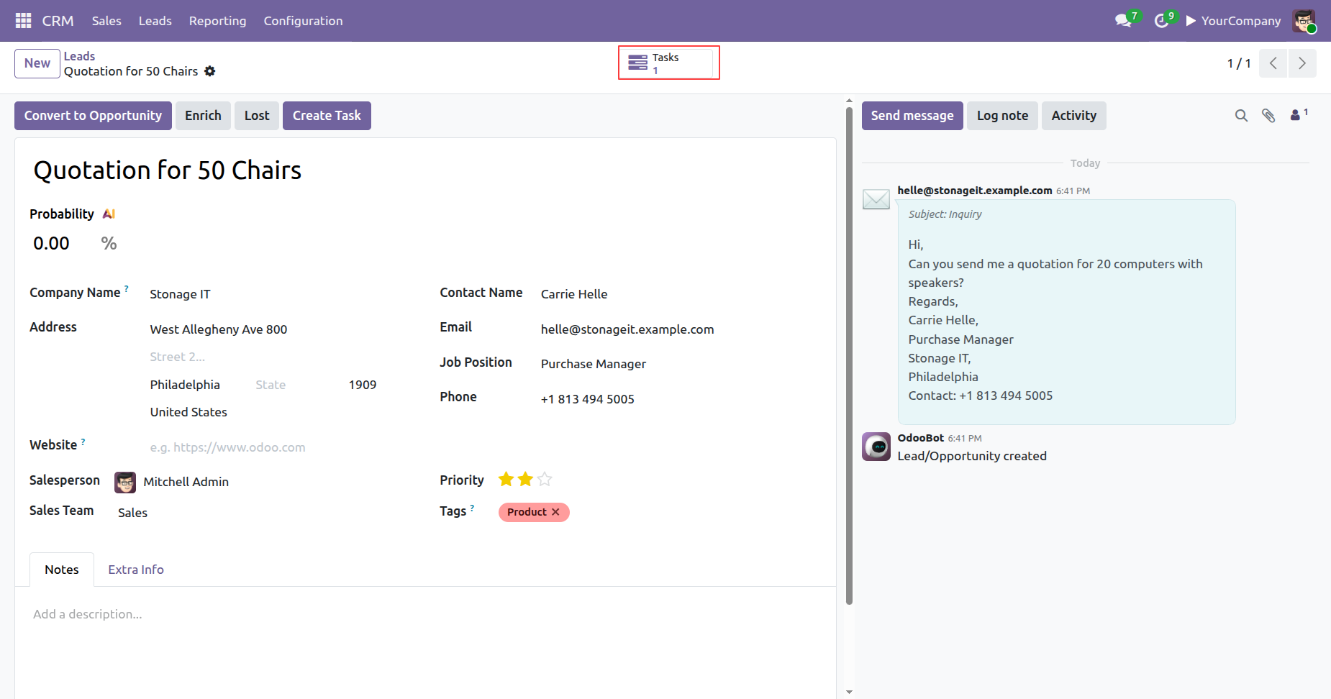Show followers list icon
The image size is (1331, 699).
(1299, 114)
